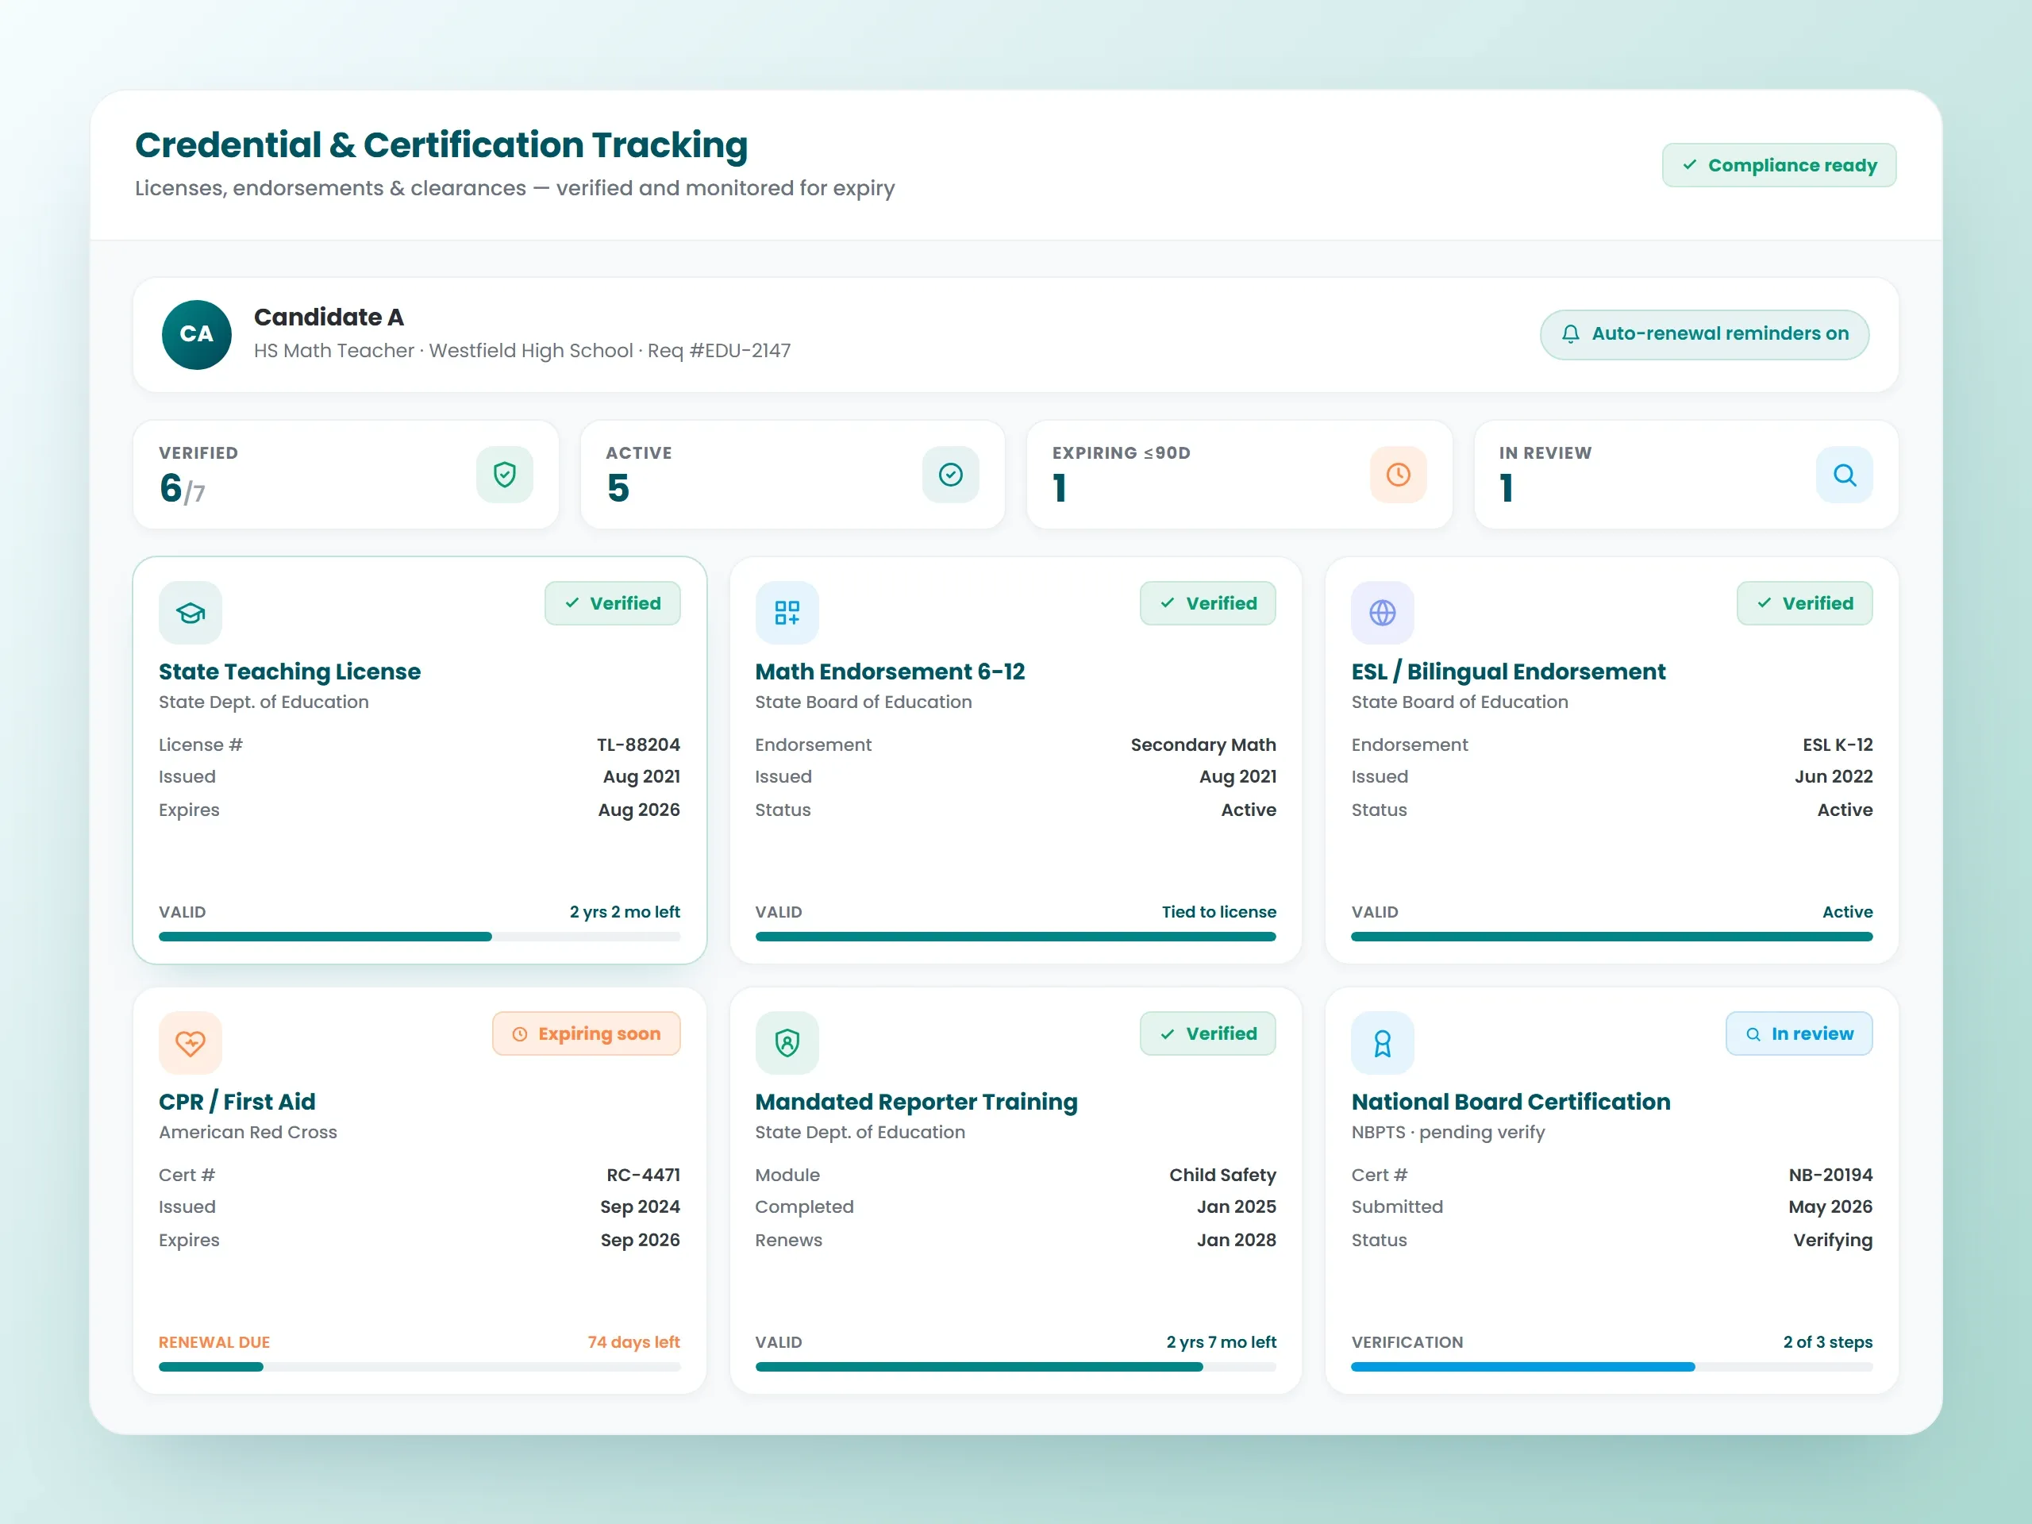Click '2 yrs 2 mo left' label
The width and height of the screenshot is (2032, 1524).
[x=625, y=912]
